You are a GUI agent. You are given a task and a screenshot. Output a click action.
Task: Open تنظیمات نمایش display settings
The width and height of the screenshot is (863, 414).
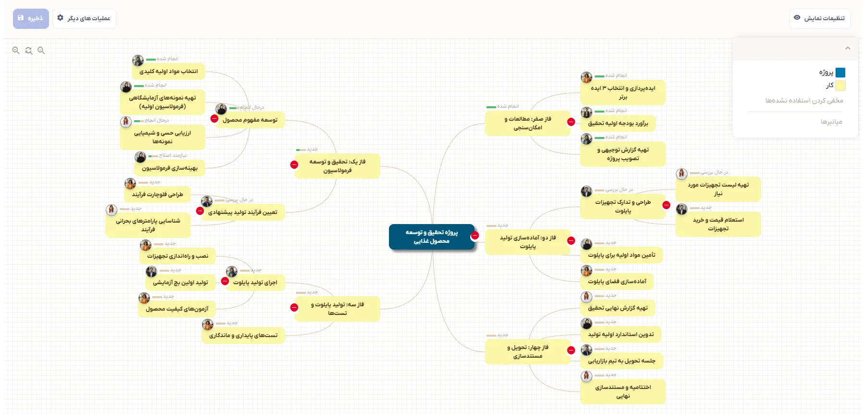820,18
